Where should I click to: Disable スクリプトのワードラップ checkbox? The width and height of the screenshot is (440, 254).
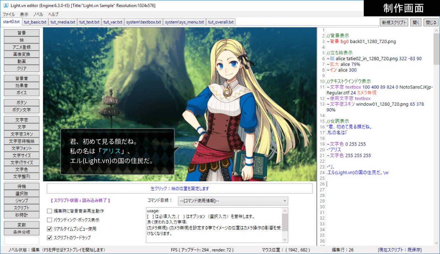[x=49, y=237]
